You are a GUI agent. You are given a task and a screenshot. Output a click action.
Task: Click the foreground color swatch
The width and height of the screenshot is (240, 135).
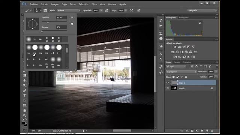point(23,123)
